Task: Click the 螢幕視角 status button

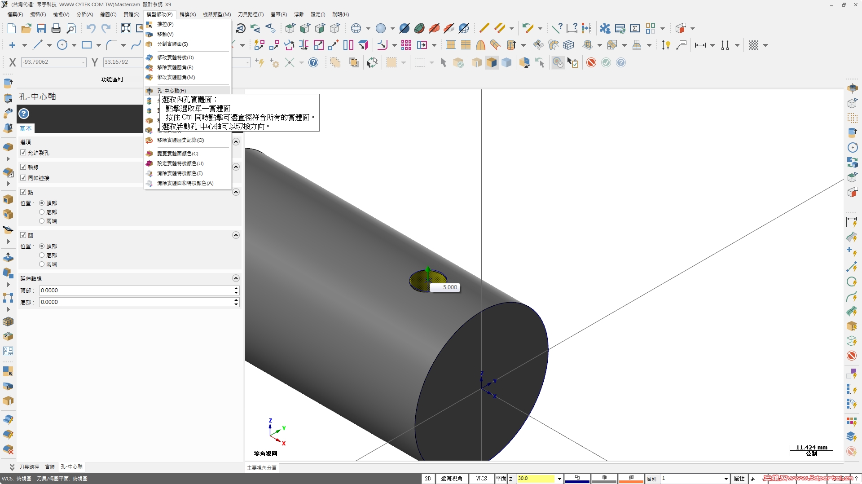Action: (x=452, y=479)
